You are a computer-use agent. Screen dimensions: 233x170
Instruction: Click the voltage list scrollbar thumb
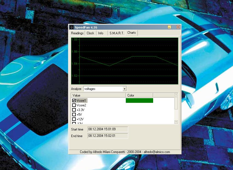click(176, 103)
